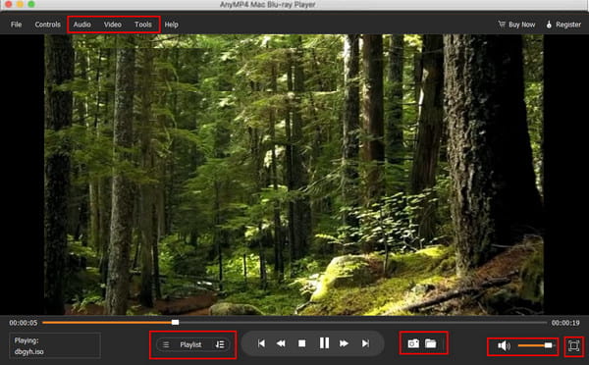
Task: Skip to previous chapter
Action: click(x=261, y=343)
